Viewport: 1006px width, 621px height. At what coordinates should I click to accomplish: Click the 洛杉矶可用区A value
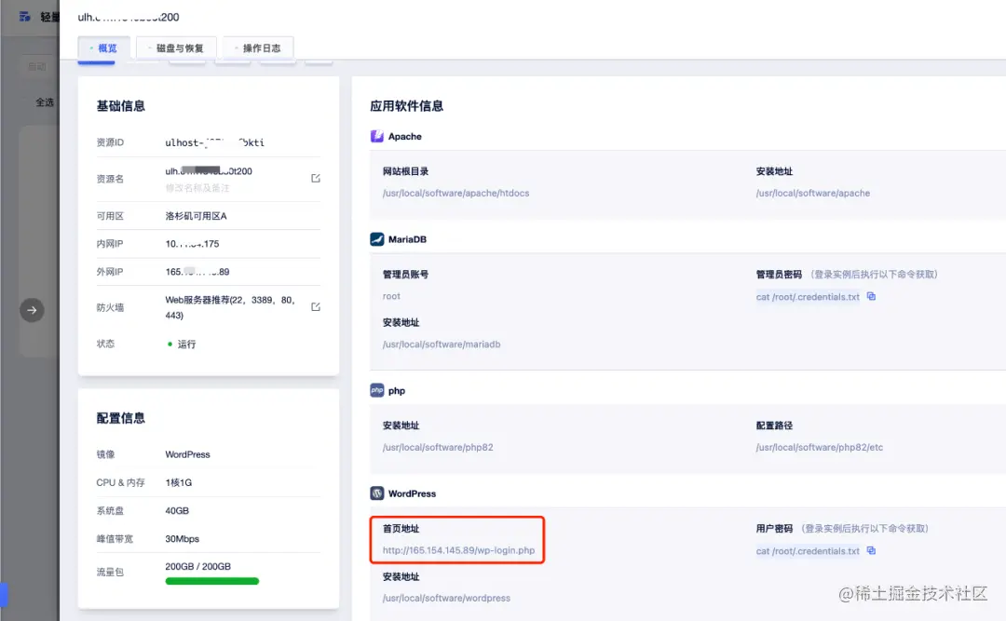coord(197,216)
